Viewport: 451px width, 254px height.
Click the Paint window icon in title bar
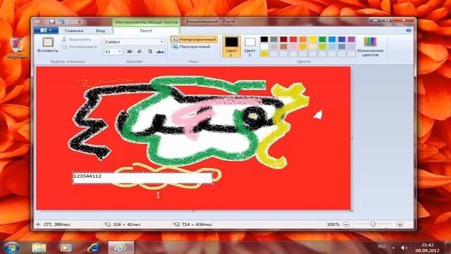tap(37, 22)
